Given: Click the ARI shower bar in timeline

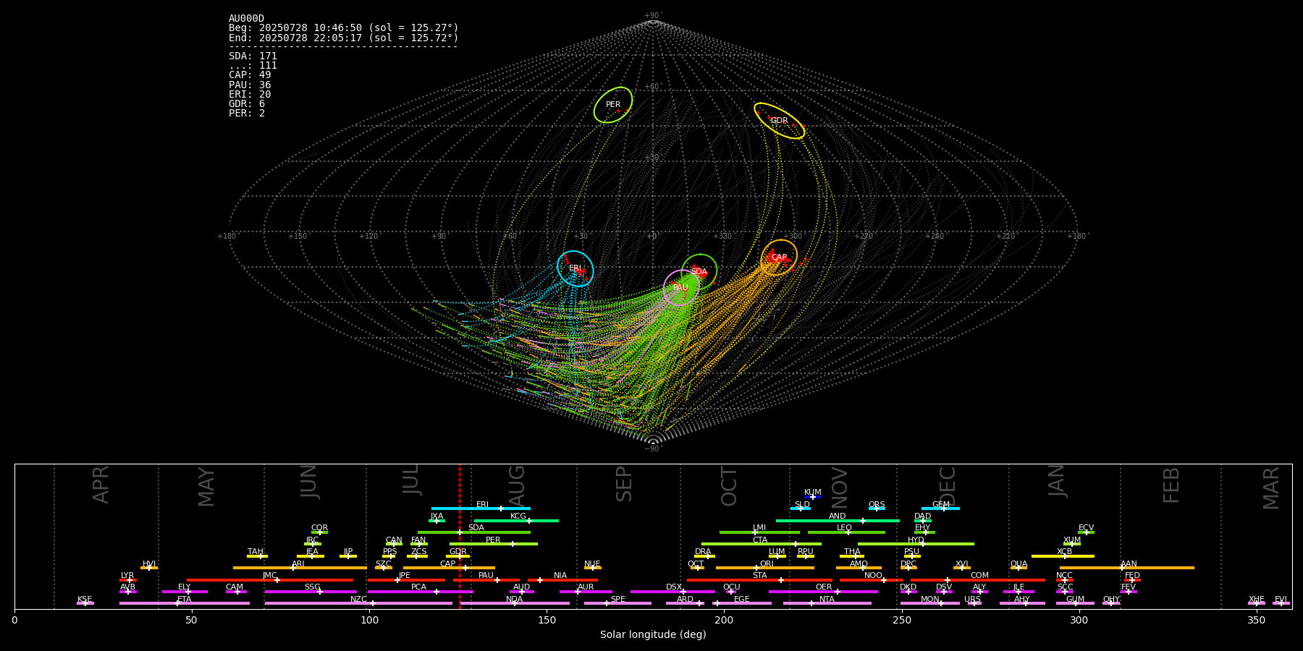Looking at the screenshot, I should click(x=300, y=568).
